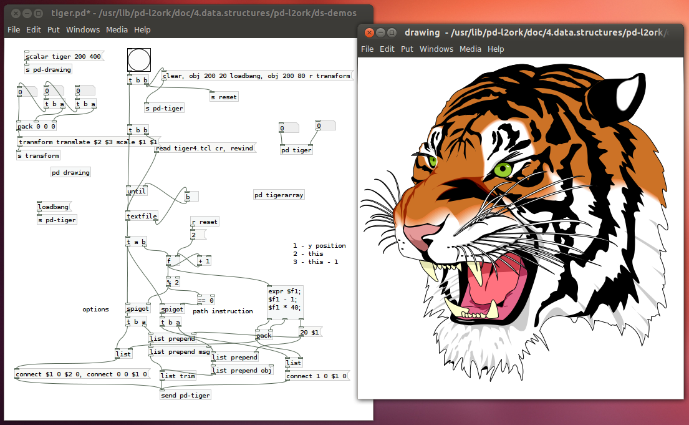Open Media menu in tiger.pd window
The width and height of the screenshot is (689, 425).
(117, 29)
